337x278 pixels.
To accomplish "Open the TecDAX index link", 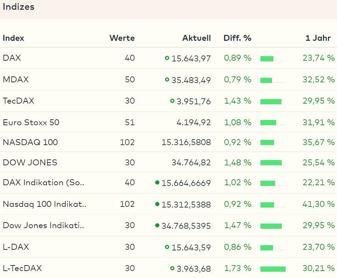I will coord(19,101).
